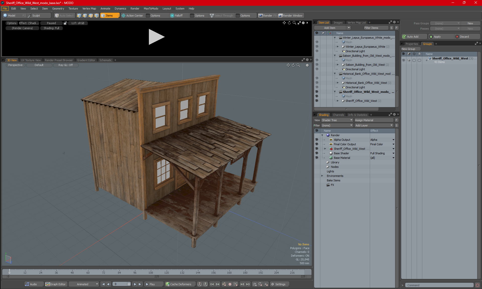This screenshot has width=482, height=289.
Task: Collapse the Render node in Shader Tree
Action: (322, 135)
